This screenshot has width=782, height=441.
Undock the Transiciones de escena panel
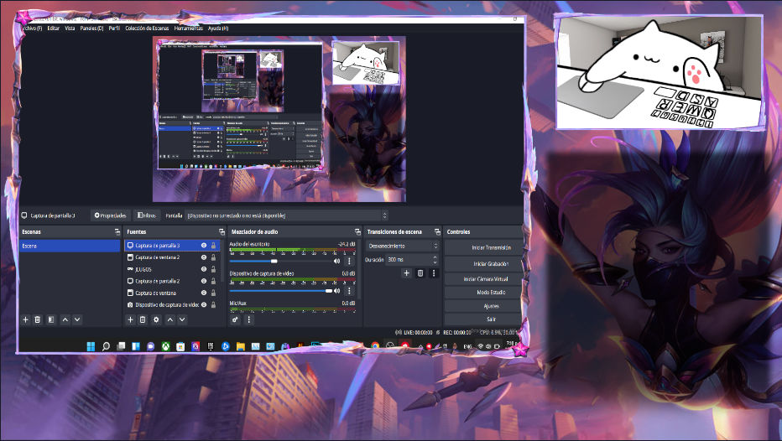point(437,231)
